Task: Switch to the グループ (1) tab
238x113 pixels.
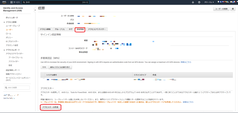Action: [x=59, y=29]
